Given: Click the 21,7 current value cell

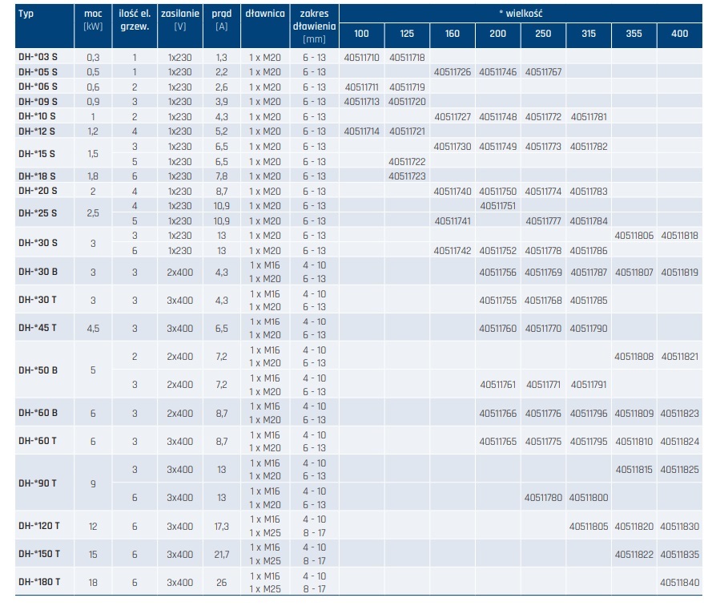Looking at the screenshot, I should [x=221, y=555].
